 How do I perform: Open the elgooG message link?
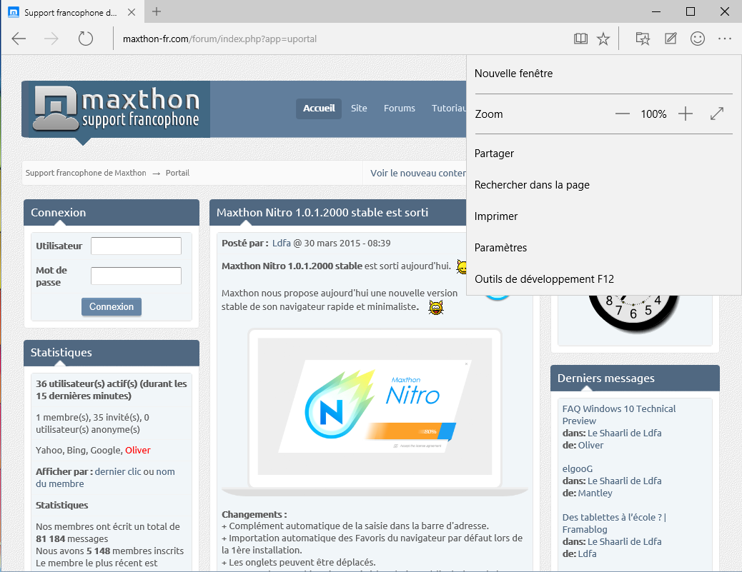point(578,469)
